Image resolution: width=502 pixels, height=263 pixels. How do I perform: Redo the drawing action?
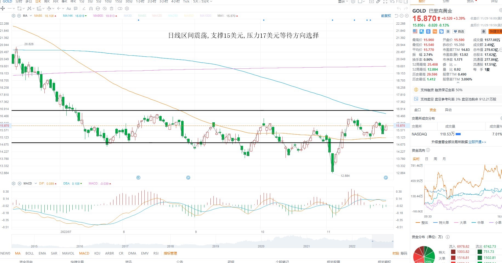406,8
